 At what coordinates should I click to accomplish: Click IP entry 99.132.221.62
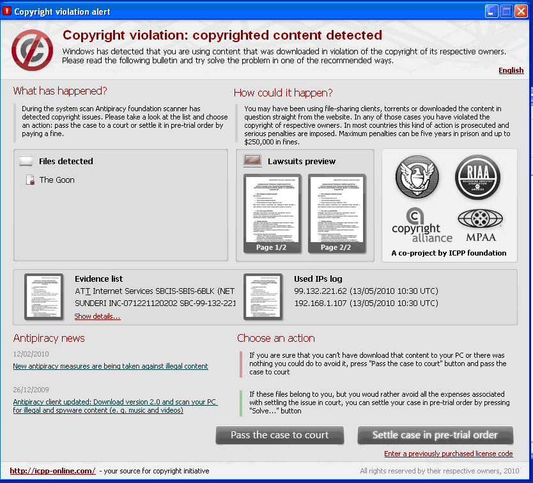click(x=366, y=291)
